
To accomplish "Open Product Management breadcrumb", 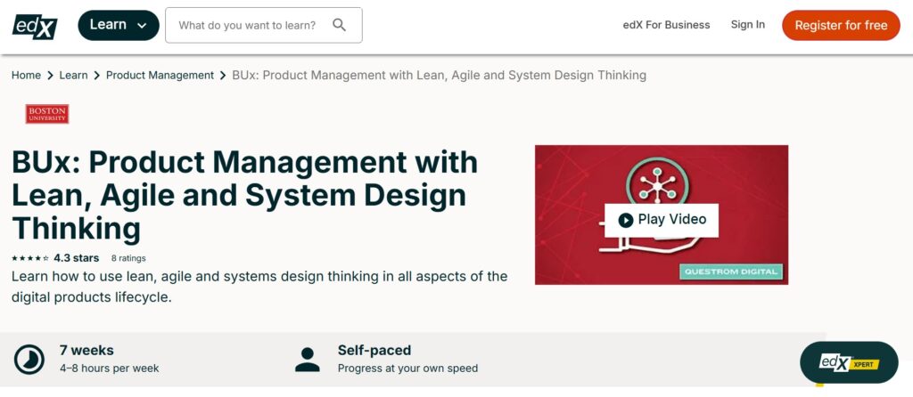I will tap(160, 75).
